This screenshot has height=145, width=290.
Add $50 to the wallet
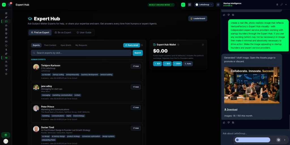(167, 64)
